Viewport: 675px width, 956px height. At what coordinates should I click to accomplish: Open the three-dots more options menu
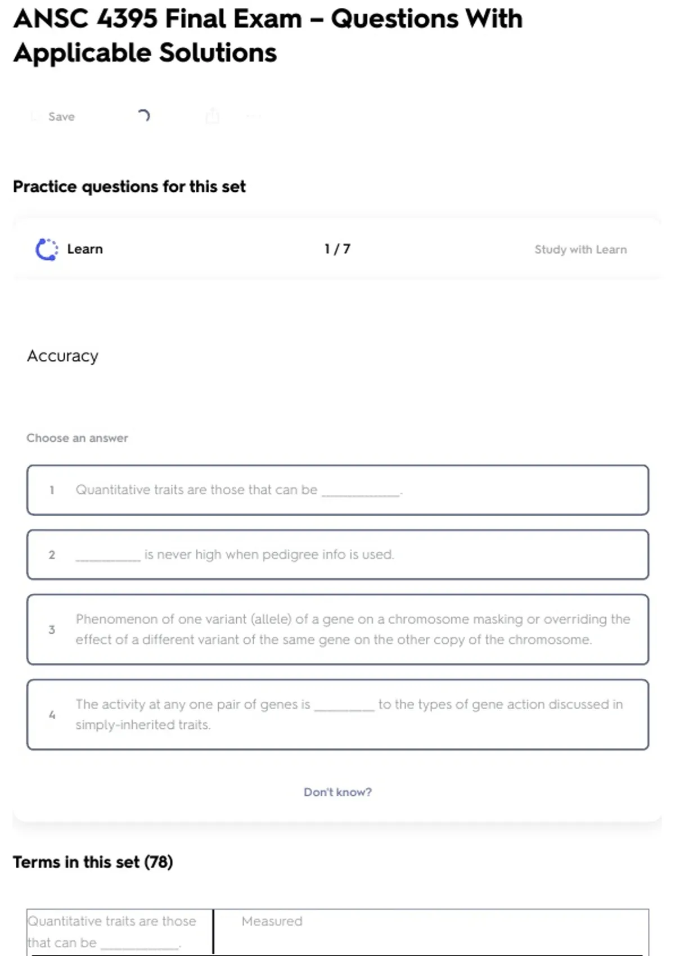tap(253, 116)
